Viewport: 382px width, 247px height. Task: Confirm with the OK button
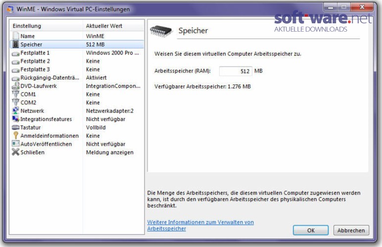coord(311,230)
